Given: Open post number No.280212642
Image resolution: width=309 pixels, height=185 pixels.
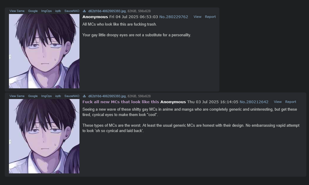Looking at the screenshot, I should point(254,102).
